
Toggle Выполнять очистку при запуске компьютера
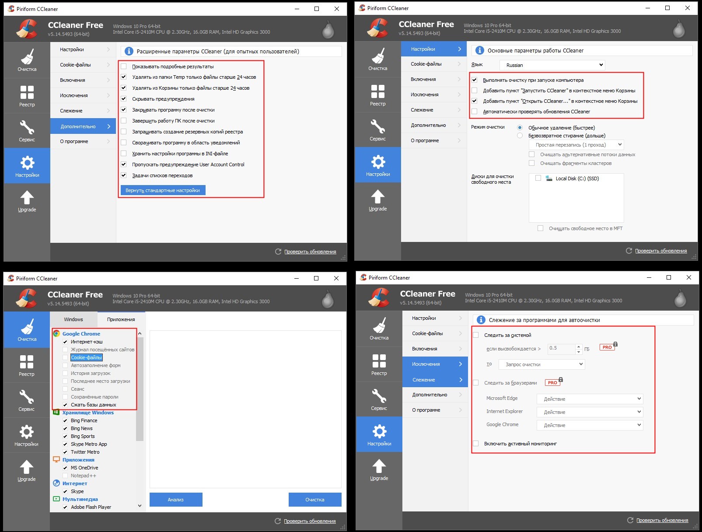pos(475,80)
